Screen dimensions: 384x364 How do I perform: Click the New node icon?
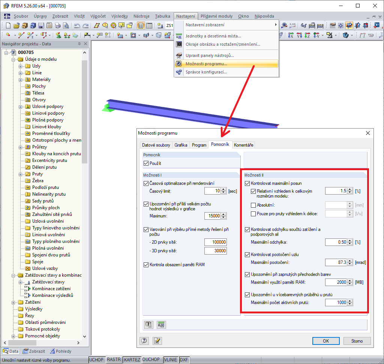coord(8,35)
